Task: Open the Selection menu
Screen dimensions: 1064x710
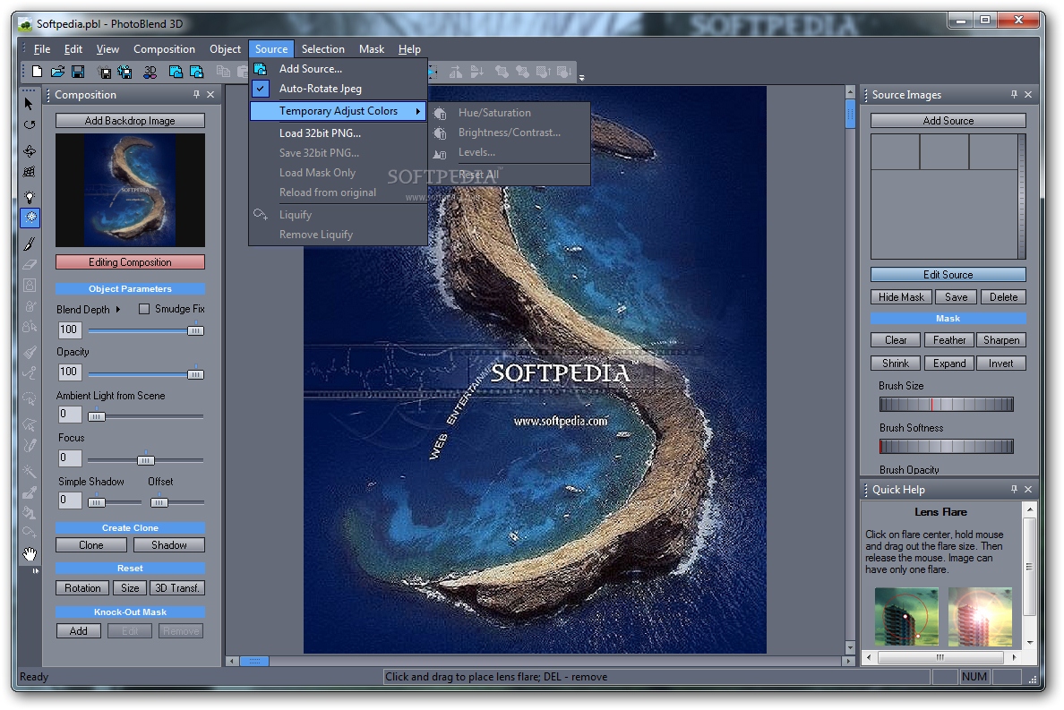Action: 323,49
